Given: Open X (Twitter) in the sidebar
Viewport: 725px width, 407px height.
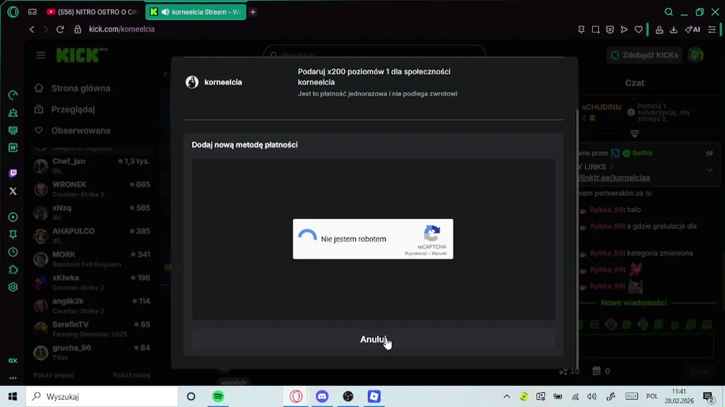Looking at the screenshot, I should pos(13,191).
